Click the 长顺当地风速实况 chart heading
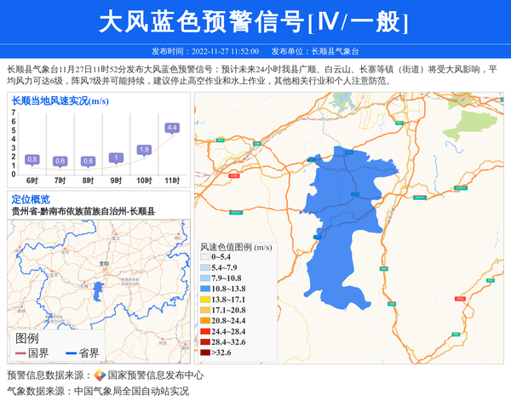This screenshot has height=401, width=511. pyautogui.click(x=60, y=101)
